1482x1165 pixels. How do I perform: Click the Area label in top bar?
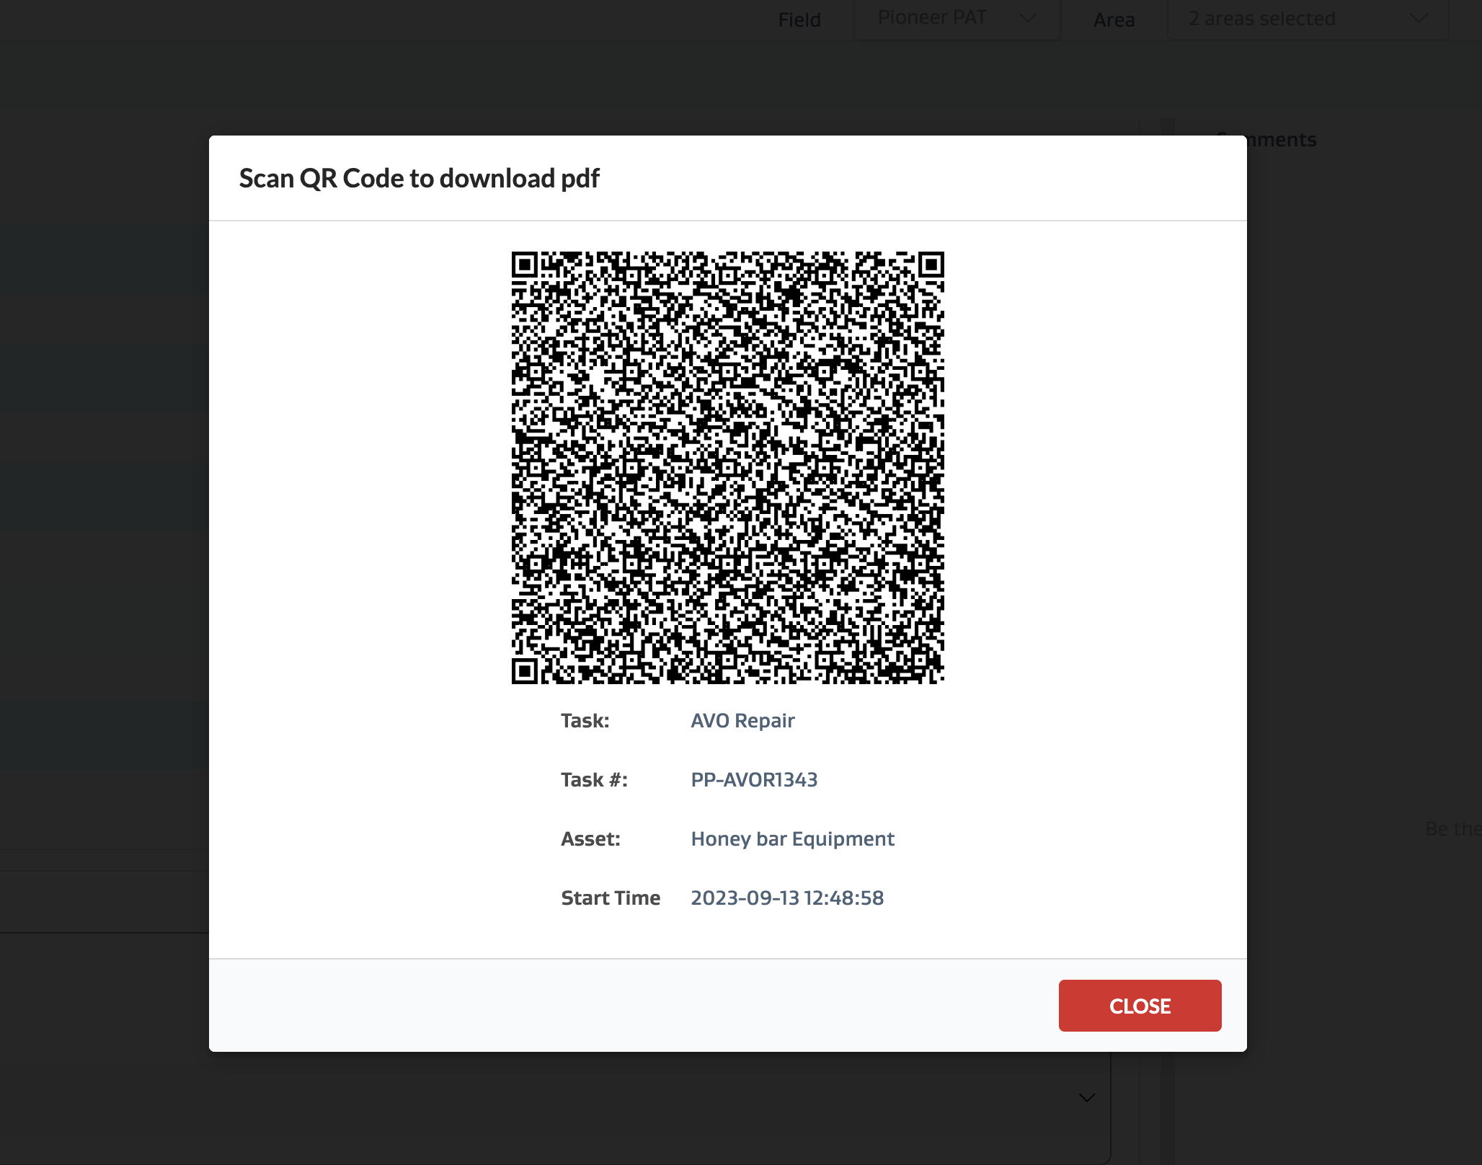tap(1113, 19)
